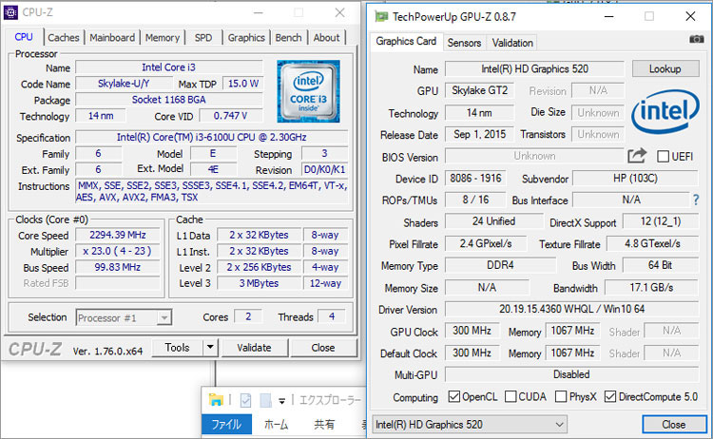Select the CPU tab in CPU-Z
Screen dimensions: 713x439
point(24,37)
